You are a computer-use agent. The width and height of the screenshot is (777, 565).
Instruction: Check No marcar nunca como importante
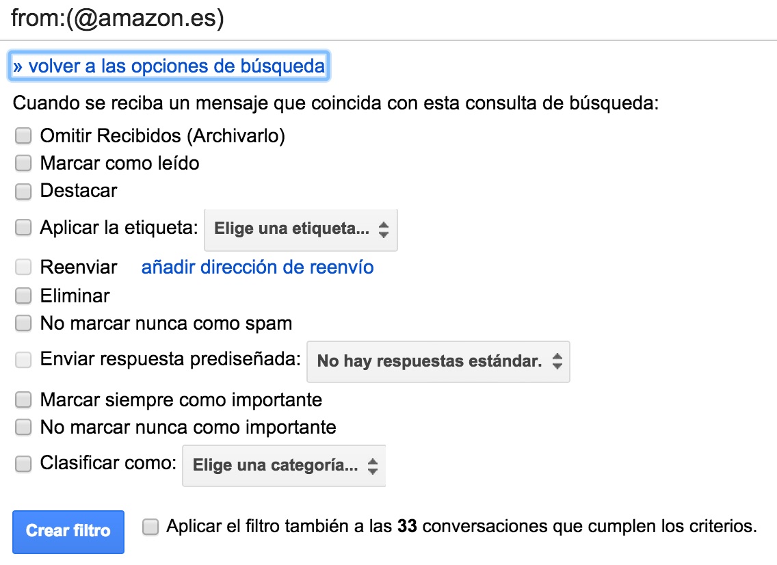24,428
